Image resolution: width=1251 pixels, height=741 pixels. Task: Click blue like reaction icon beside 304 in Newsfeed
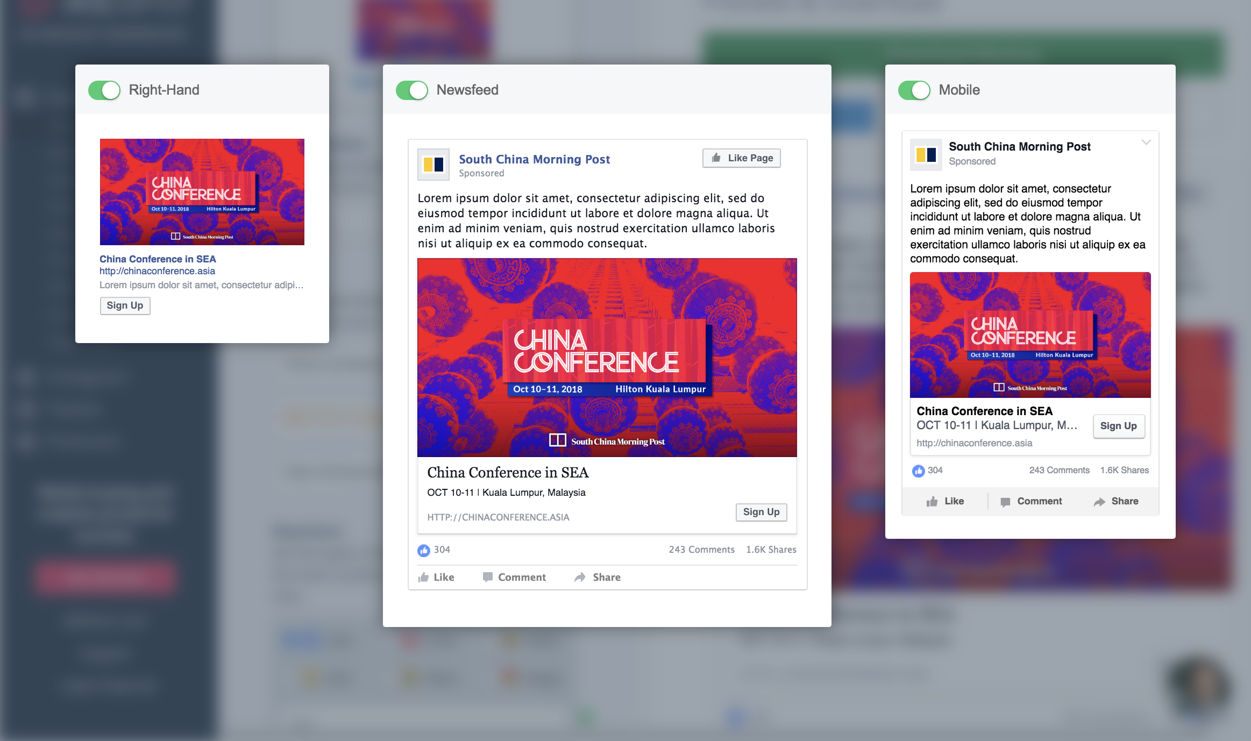pos(424,550)
